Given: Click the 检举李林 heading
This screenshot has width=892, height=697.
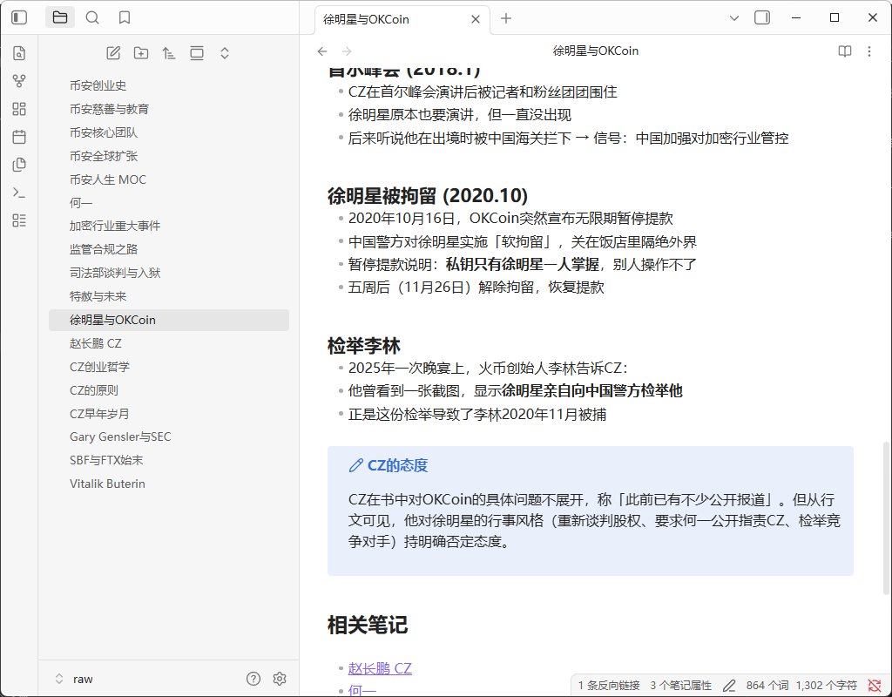Looking at the screenshot, I should tap(364, 345).
